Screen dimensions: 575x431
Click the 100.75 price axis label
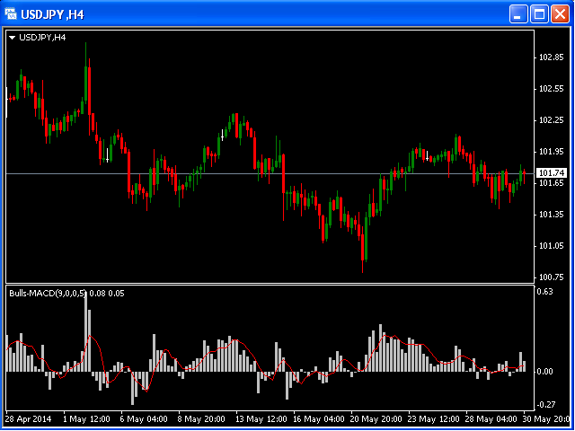point(552,277)
